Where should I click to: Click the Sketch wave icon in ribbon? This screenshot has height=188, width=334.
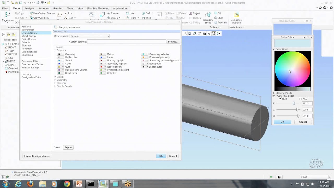pyautogui.click(x=92, y=15)
